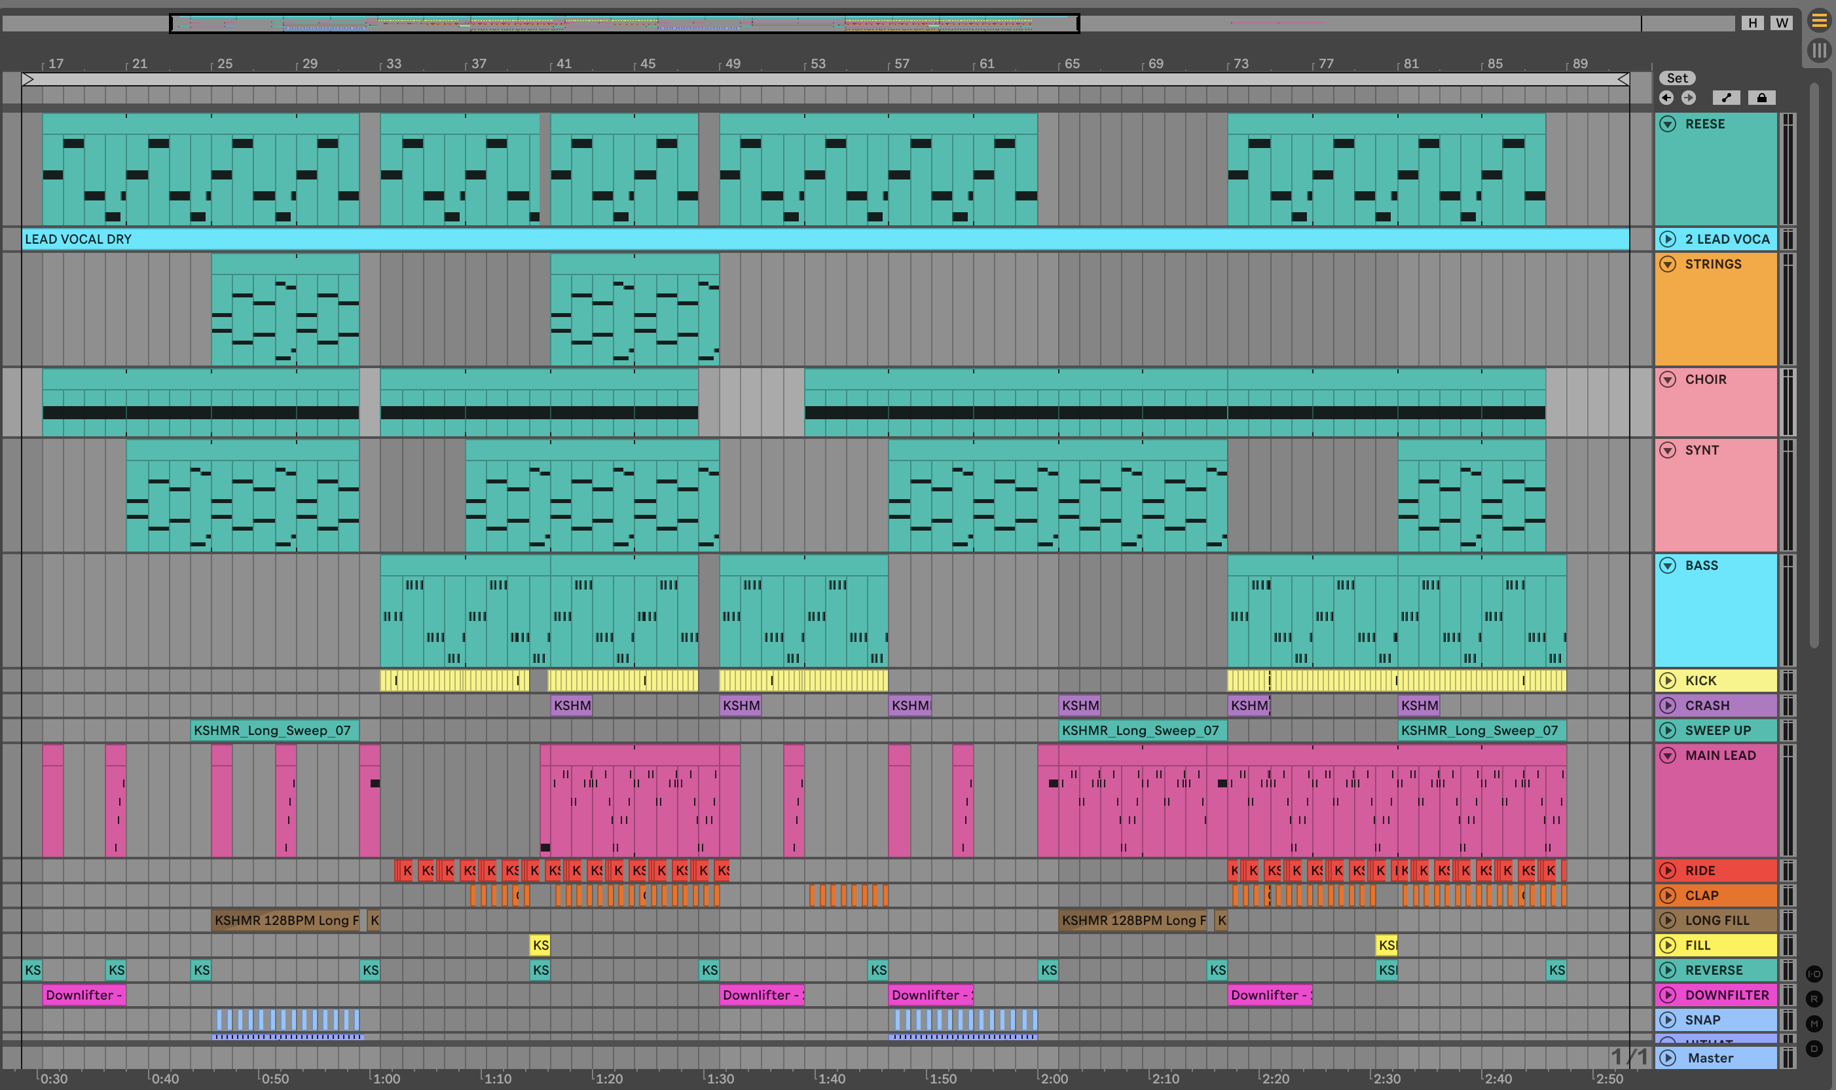Toggle Optimize Arrangement Height (H)
Image resolution: width=1836 pixels, height=1090 pixels.
pos(1752,23)
